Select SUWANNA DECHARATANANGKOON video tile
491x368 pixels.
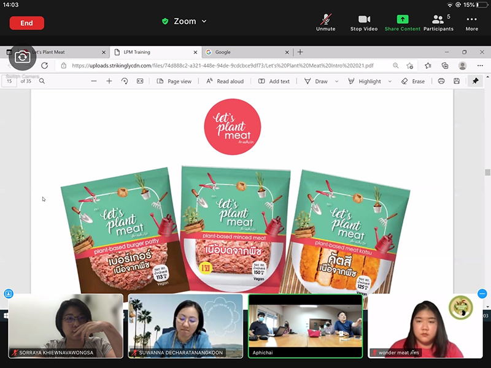pos(185,326)
